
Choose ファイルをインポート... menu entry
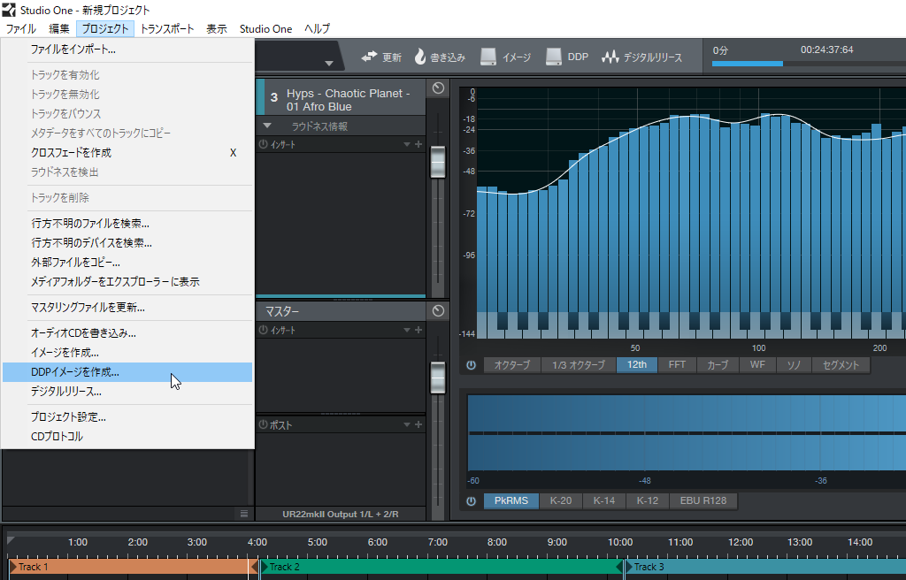tap(127, 50)
